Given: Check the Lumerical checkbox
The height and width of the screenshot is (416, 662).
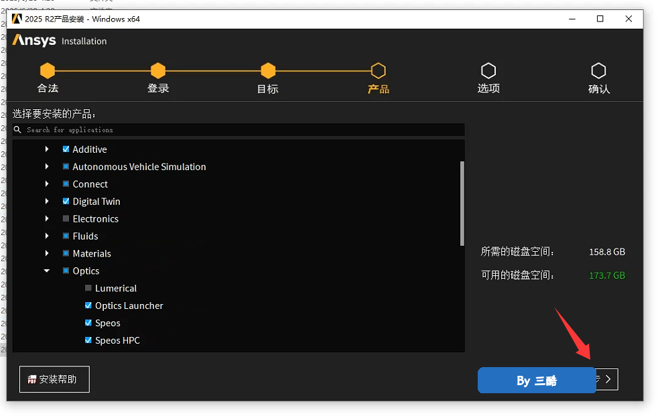Looking at the screenshot, I should coord(88,288).
